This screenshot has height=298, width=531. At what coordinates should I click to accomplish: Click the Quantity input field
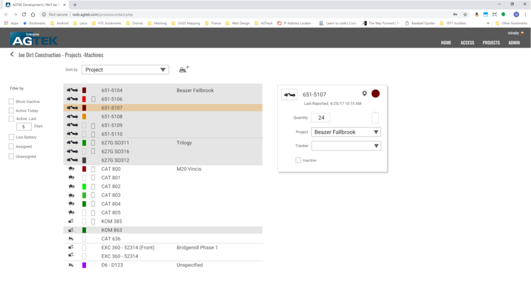coord(321,118)
